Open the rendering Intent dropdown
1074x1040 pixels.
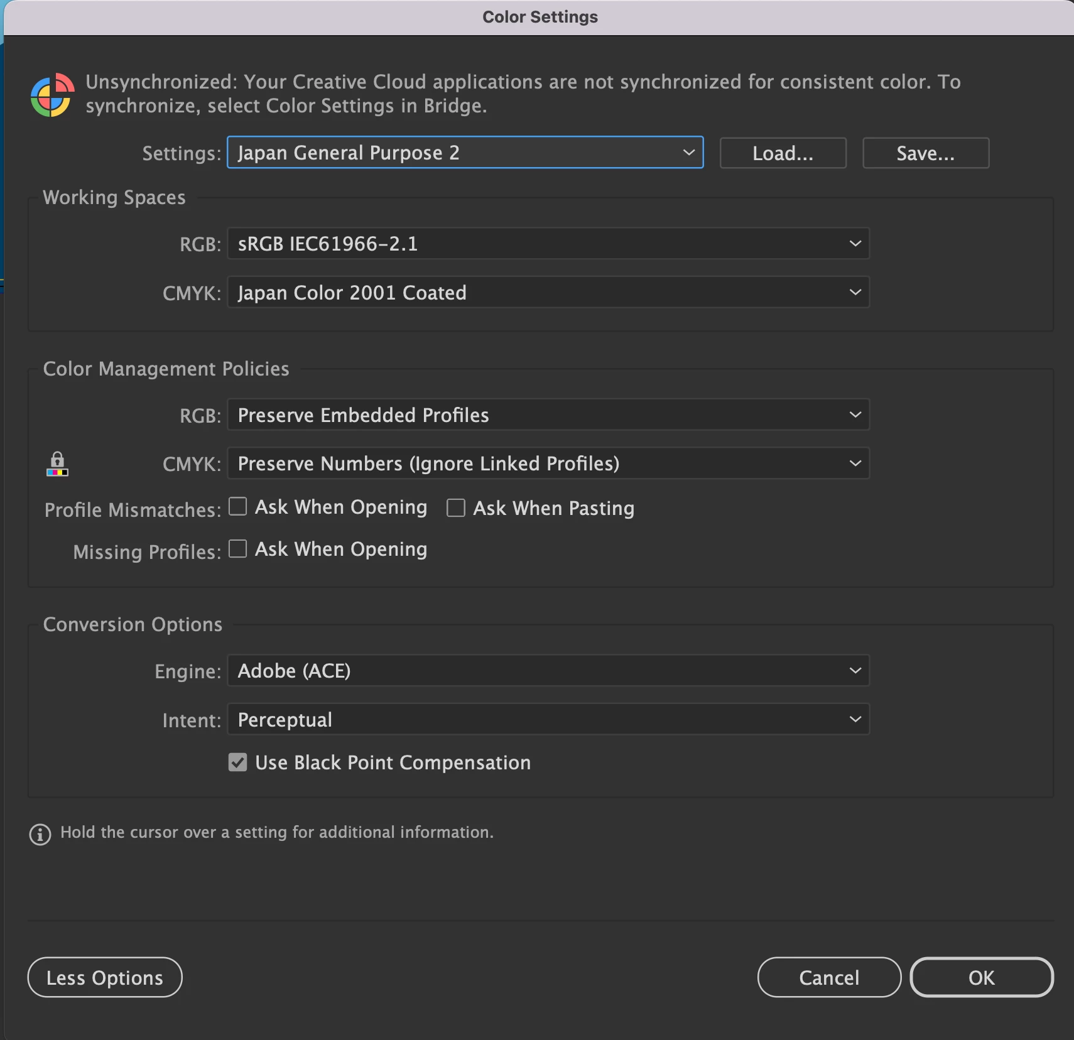point(548,719)
